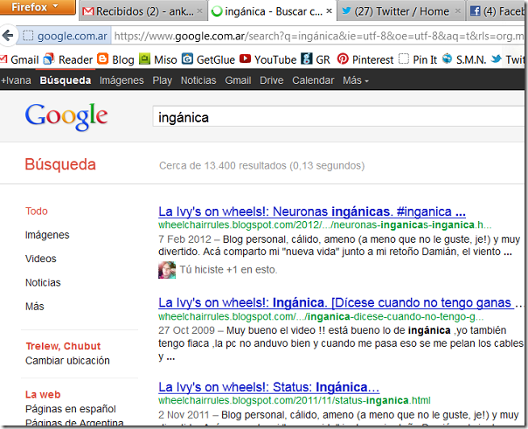Image resolution: width=528 pixels, height=429 pixels.
Task: Click the inganica-dicese-cuando green URL
Action: click(x=321, y=316)
